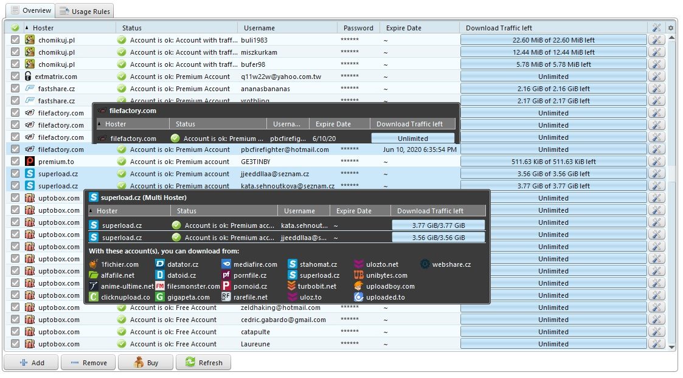Select the Overview tab
Viewport: 683px width, 378px height.
pyautogui.click(x=31, y=10)
